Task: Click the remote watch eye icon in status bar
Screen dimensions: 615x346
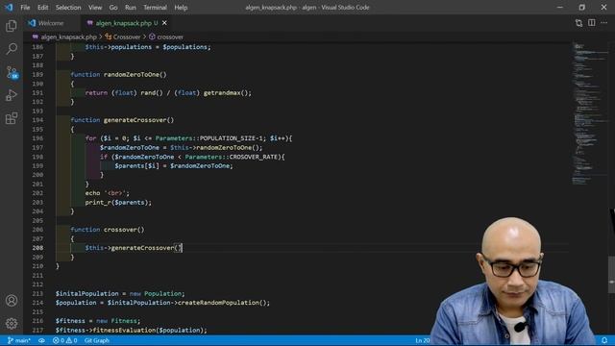Action: (x=41, y=340)
